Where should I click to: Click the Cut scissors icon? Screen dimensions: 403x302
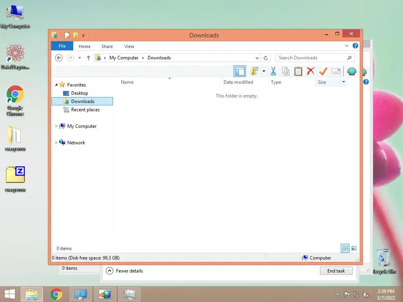tap(273, 71)
